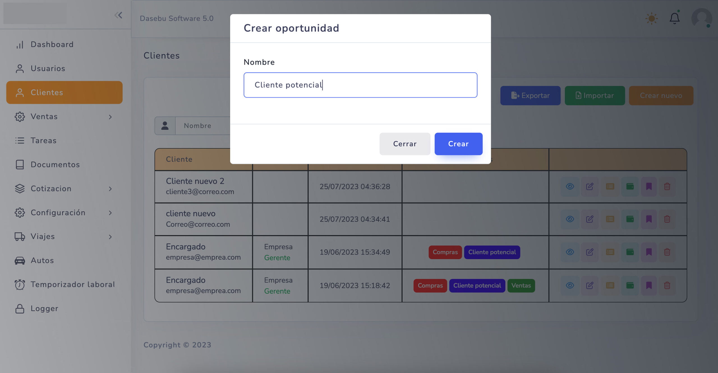Open wallet icon for cliente nuevo row
Viewport: 718px width, 373px height.
[630, 219]
